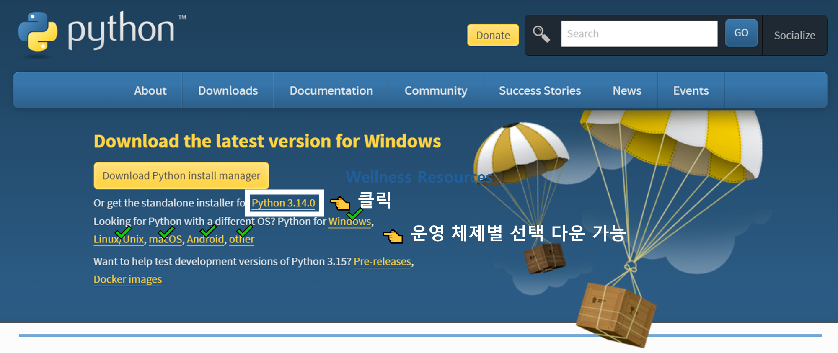Open the Success Stories menu
Viewport: 838px width, 353px height.
click(540, 90)
